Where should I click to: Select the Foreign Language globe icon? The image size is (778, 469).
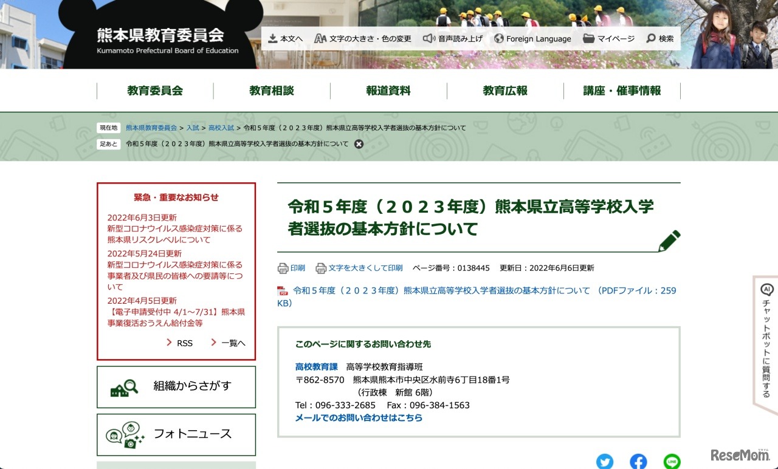pos(500,38)
